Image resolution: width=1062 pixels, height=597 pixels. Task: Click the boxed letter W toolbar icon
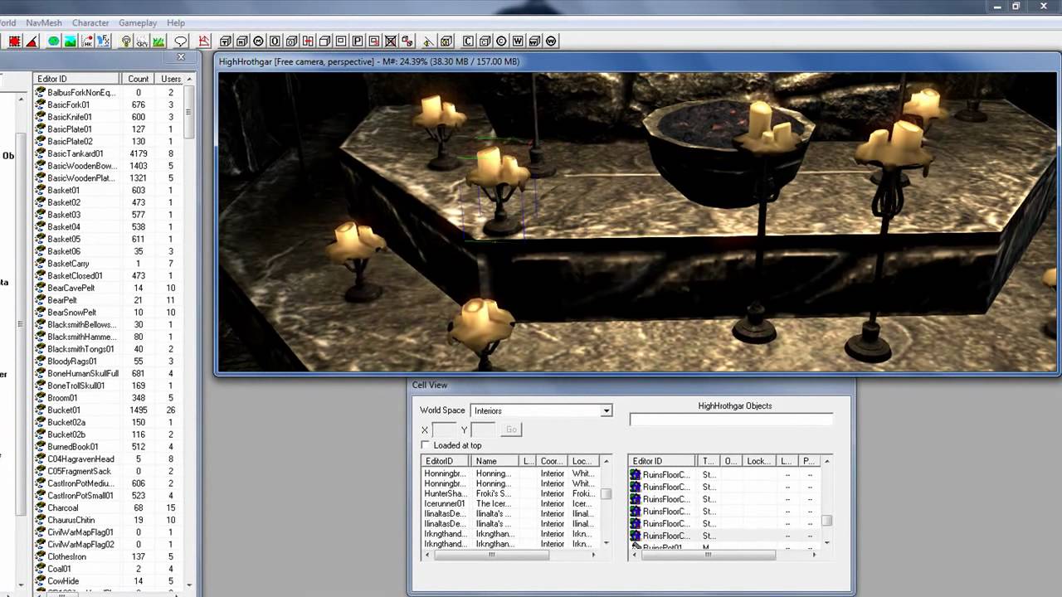point(518,41)
